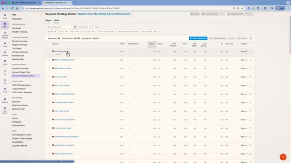Open the Competitive Density filter dropdown
291x163 pixels.
click(126, 32)
